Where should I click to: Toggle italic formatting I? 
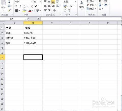pos(20,6)
